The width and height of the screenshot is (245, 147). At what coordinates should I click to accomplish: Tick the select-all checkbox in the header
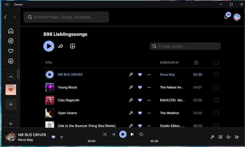(216, 62)
